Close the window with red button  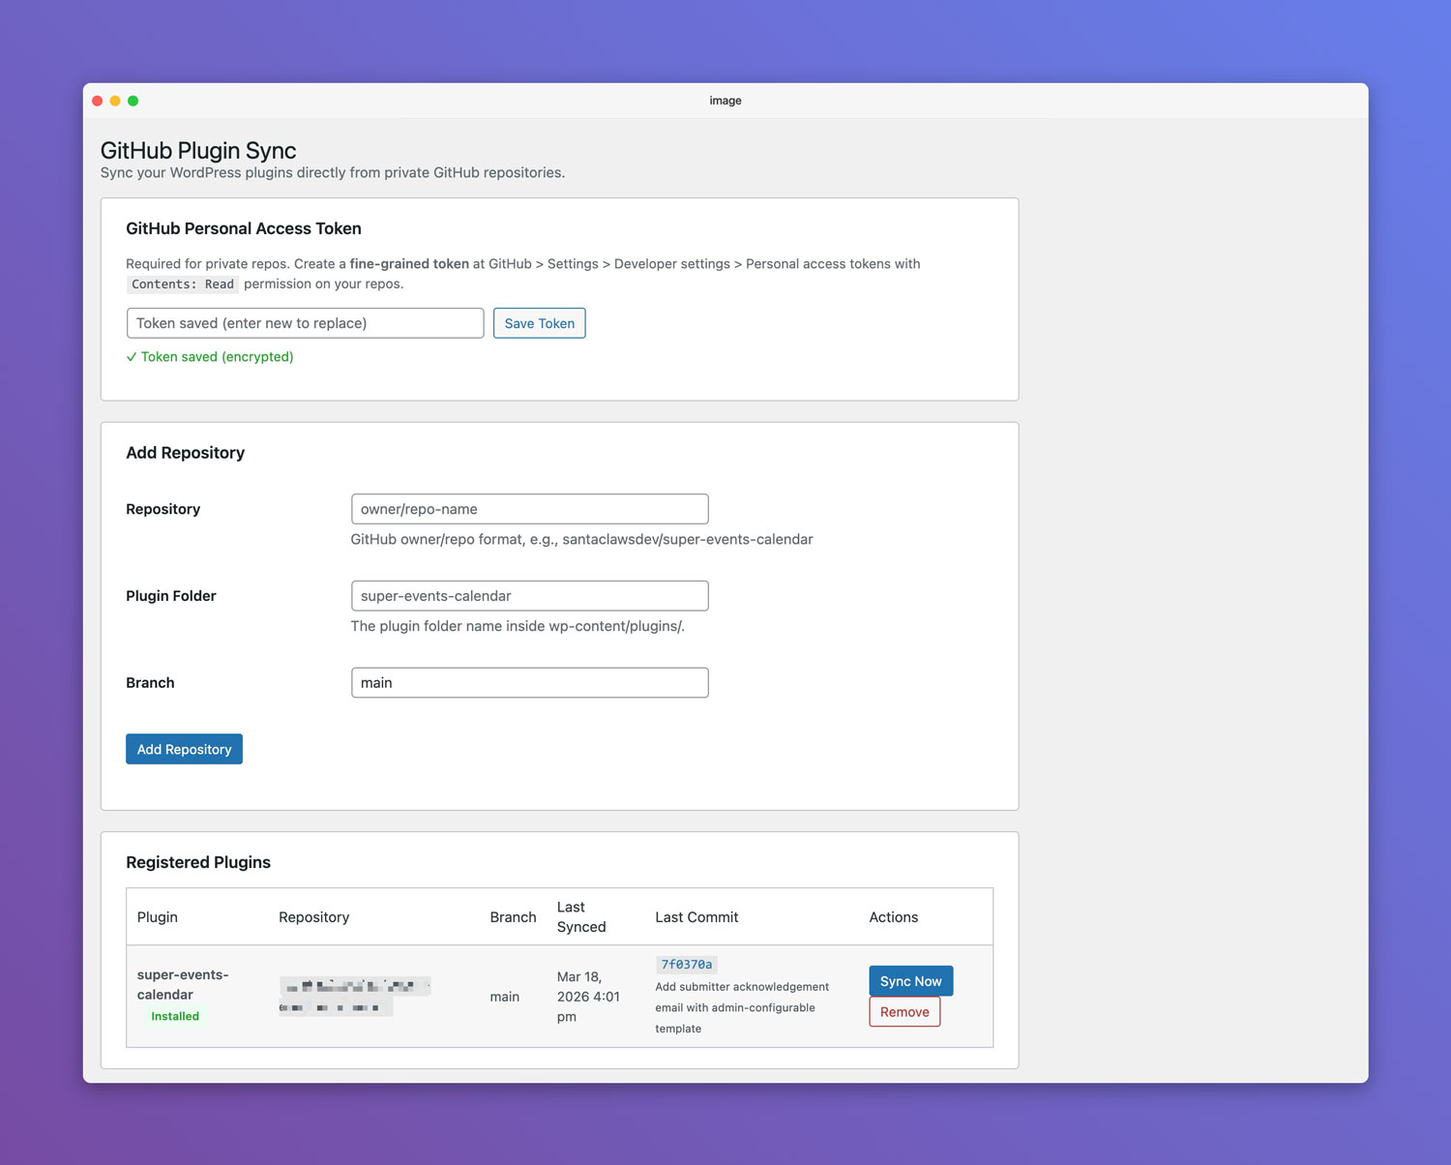pyautogui.click(x=98, y=101)
